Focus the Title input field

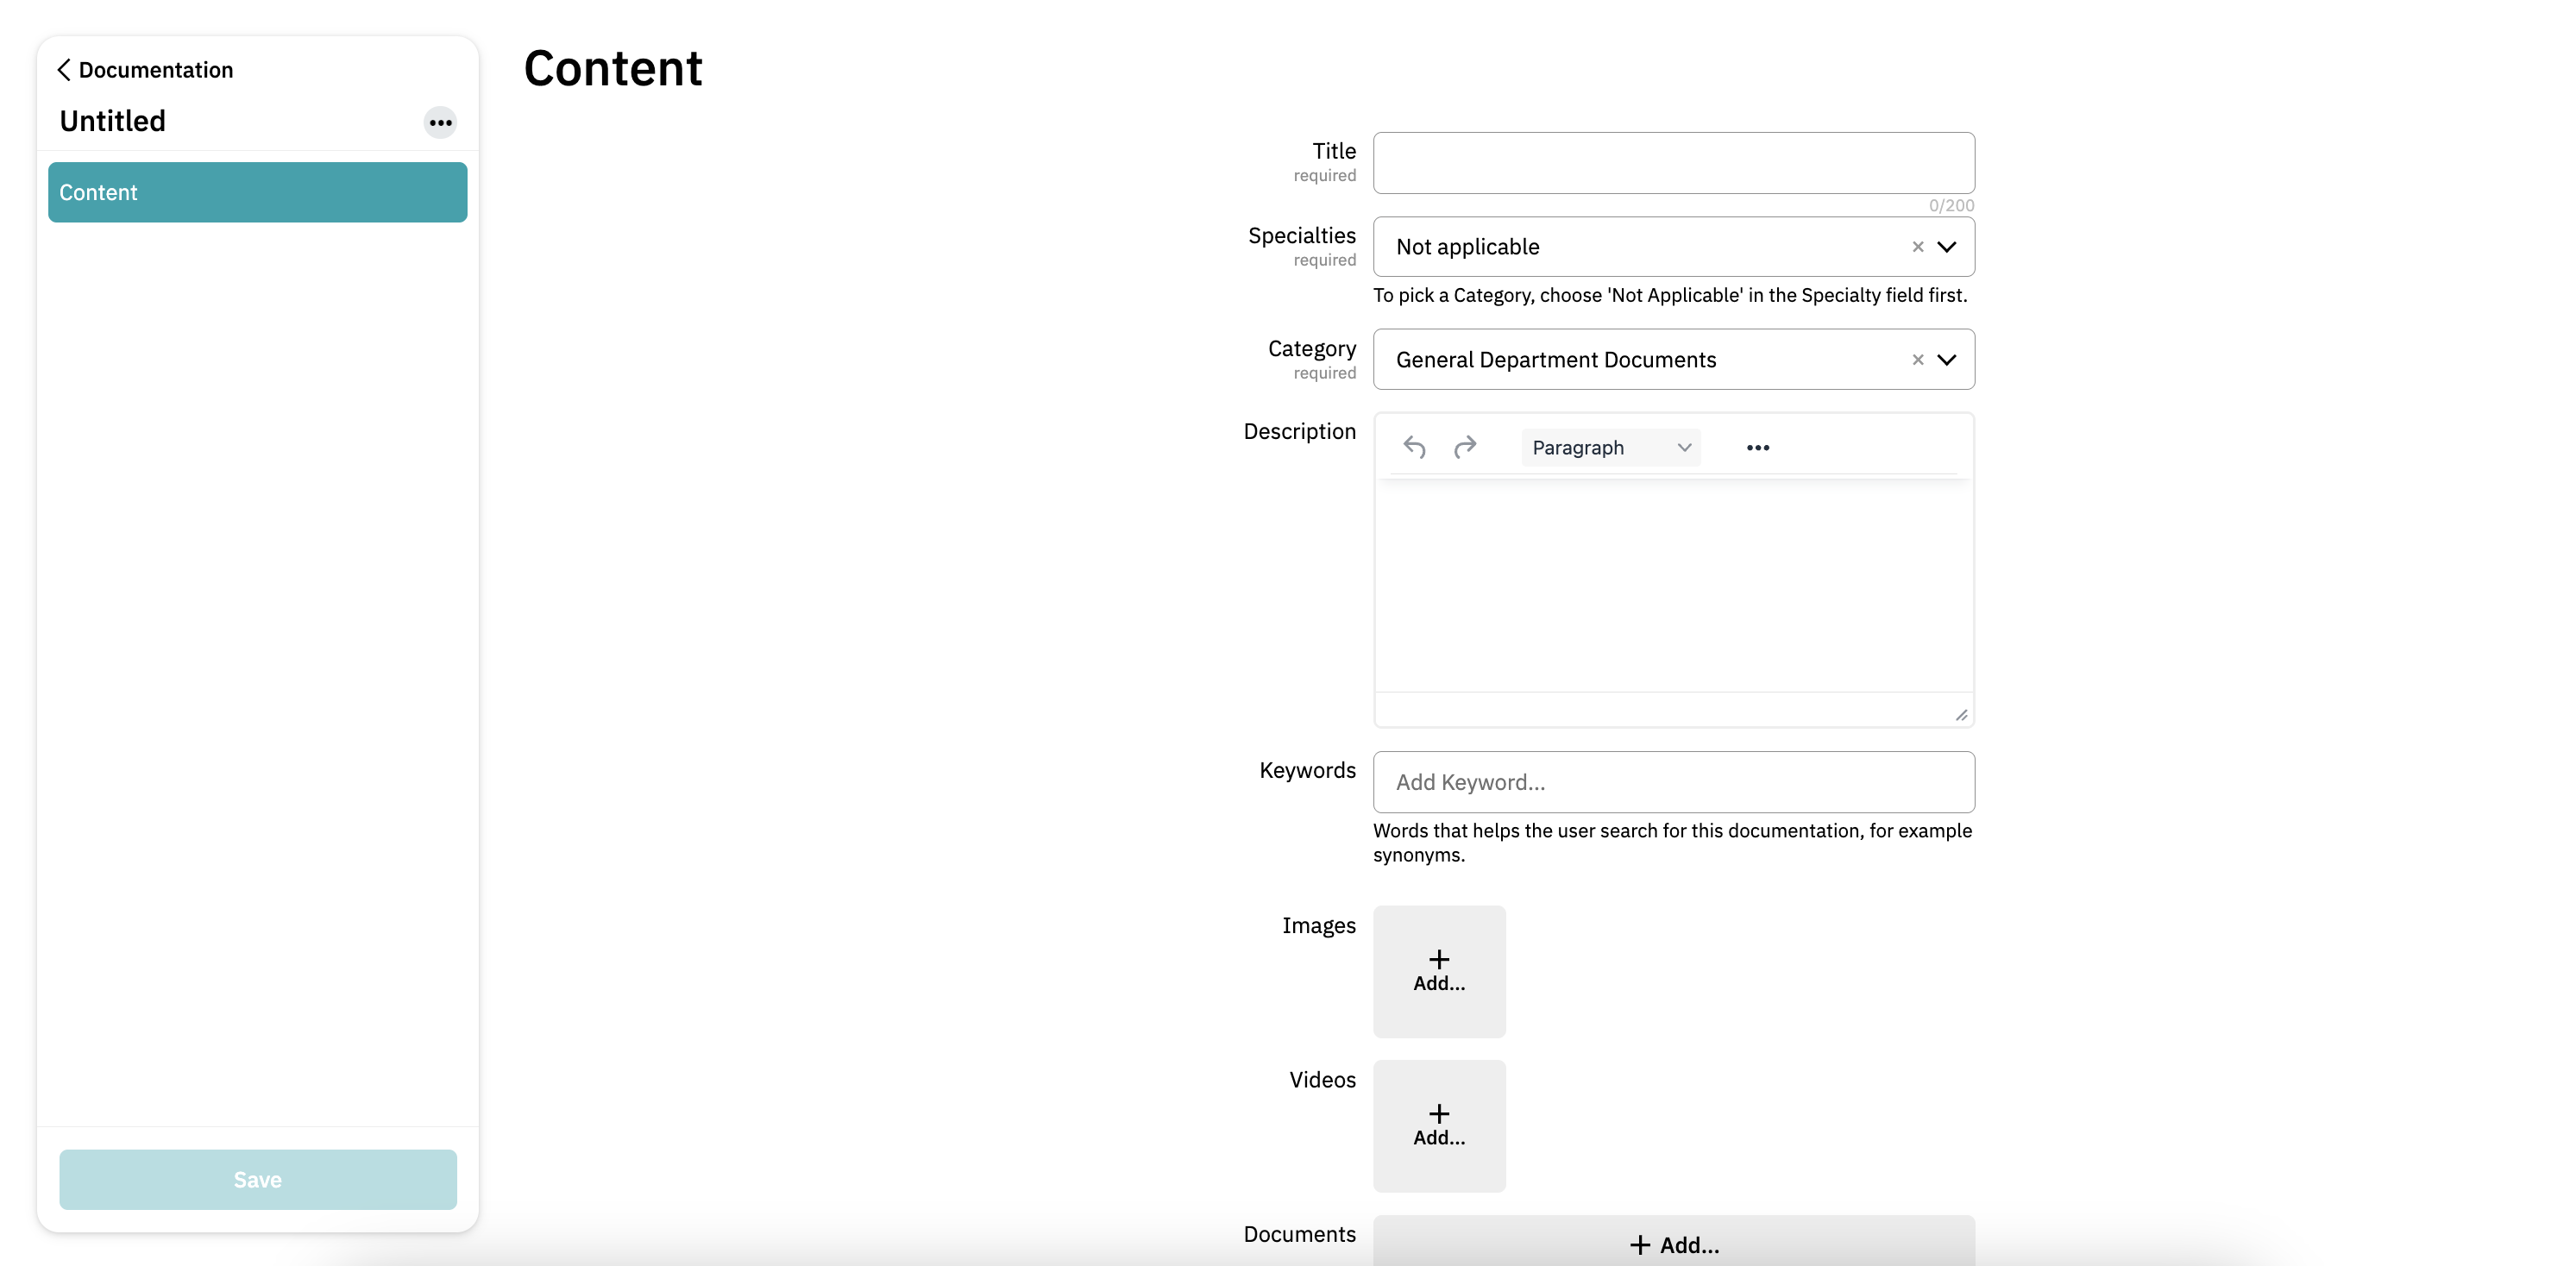pyautogui.click(x=1673, y=163)
